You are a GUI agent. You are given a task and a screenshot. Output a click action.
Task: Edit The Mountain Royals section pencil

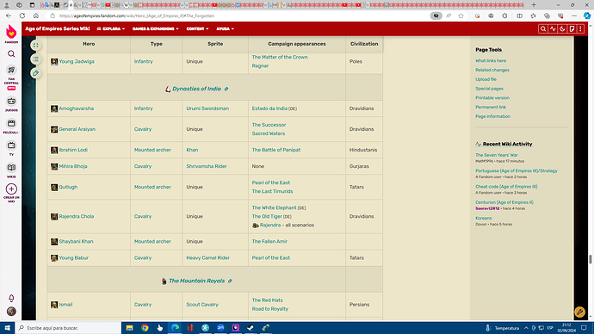pos(230,281)
